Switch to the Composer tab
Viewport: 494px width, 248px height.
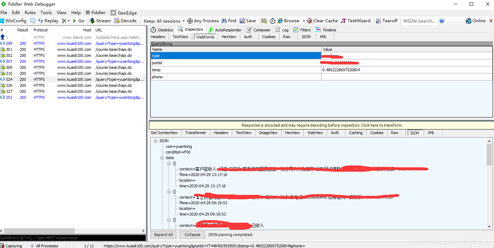258,30
